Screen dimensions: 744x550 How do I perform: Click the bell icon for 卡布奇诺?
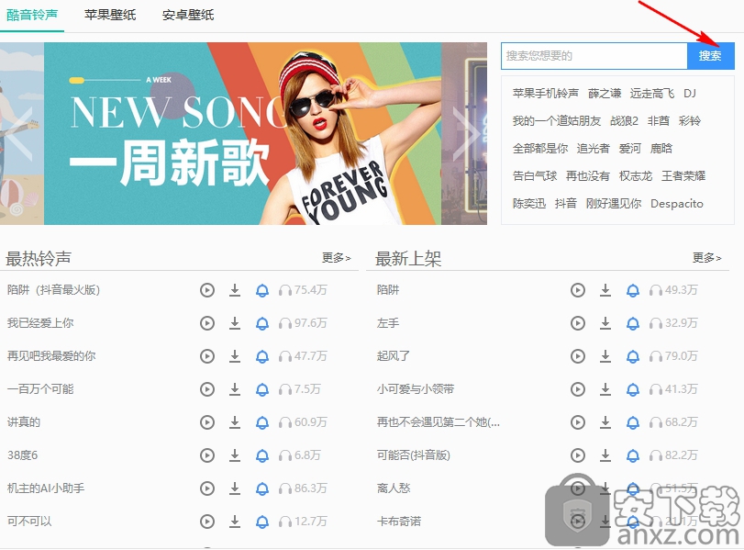[632, 522]
